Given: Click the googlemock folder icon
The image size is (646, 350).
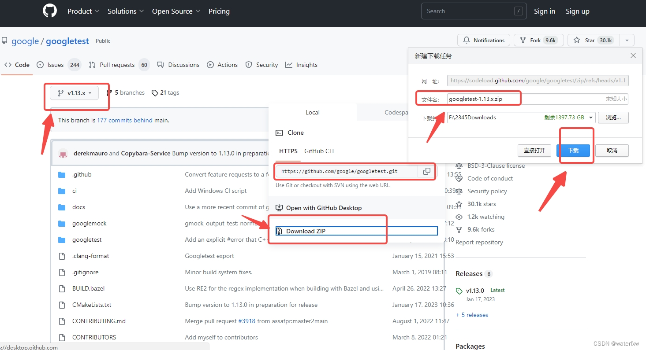Looking at the screenshot, I should 62,224.
